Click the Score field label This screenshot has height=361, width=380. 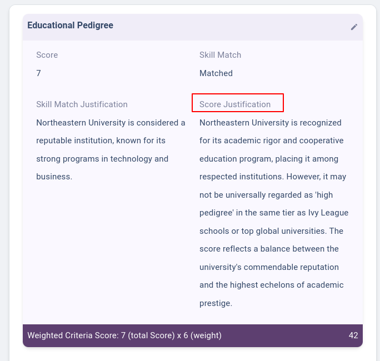point(47,55)
